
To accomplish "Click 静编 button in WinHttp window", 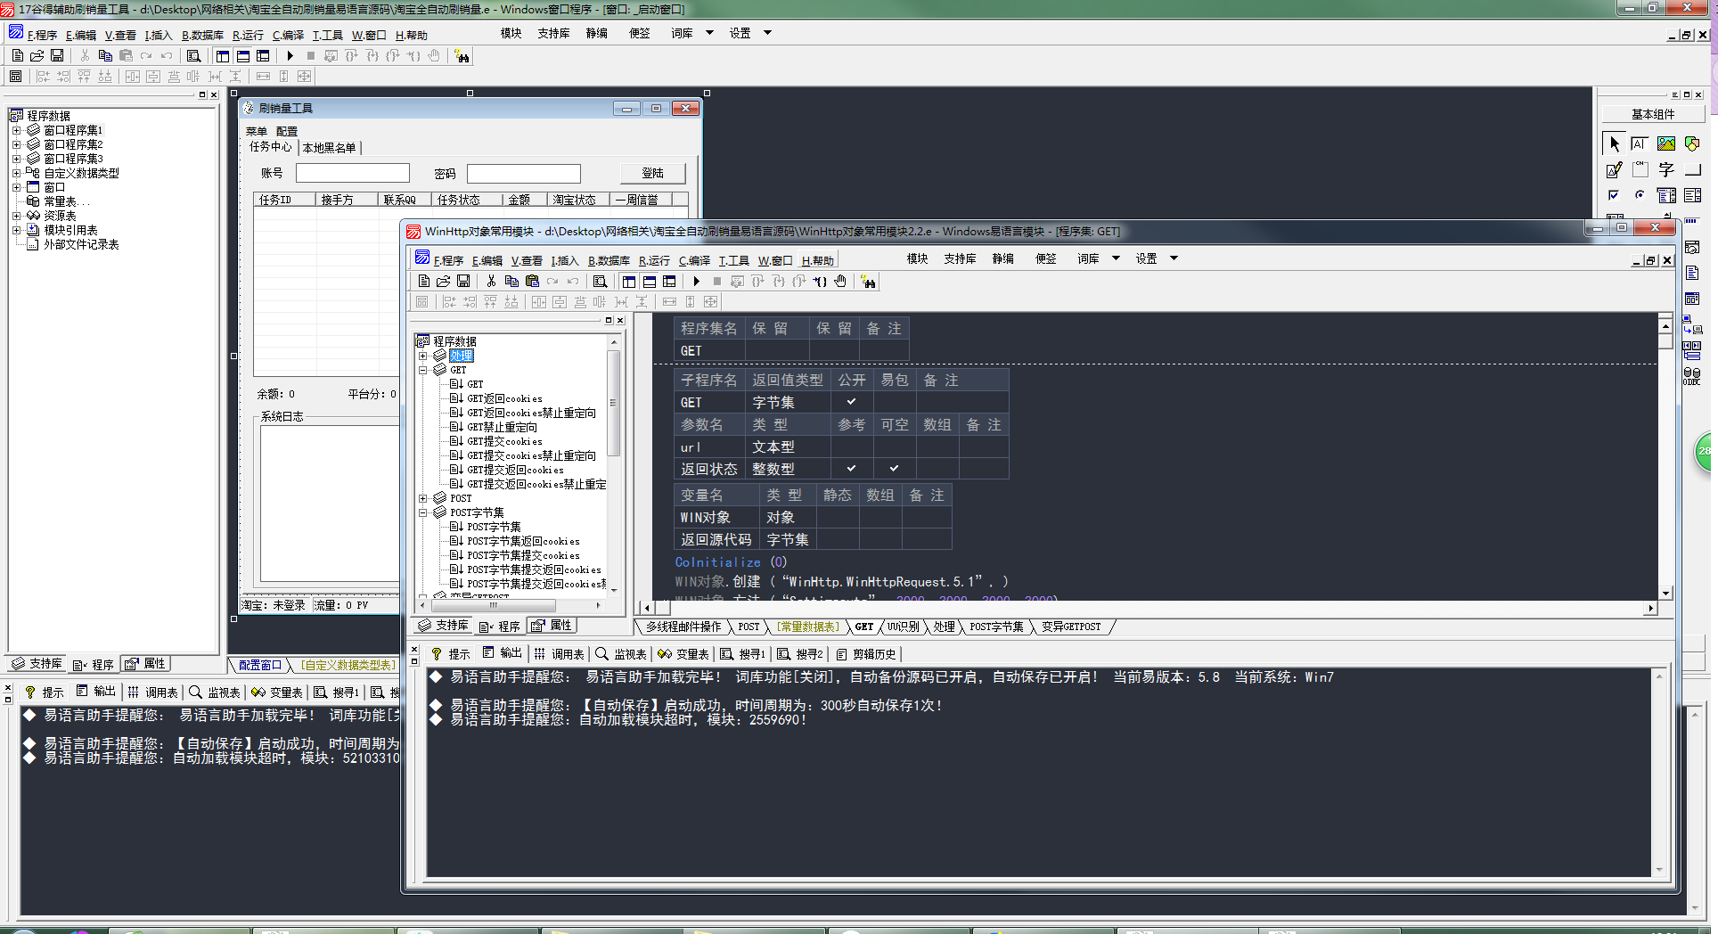I will pyautogui.click(x=1003, y=258).
